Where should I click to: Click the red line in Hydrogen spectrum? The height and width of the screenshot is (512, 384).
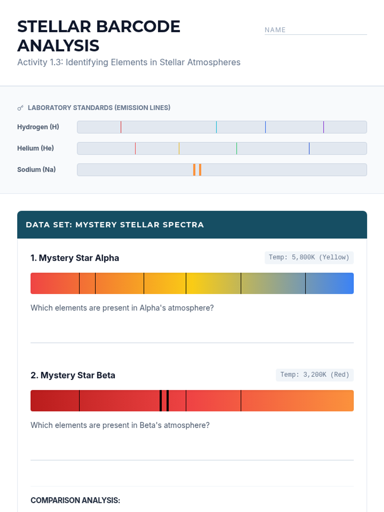click(121, 127)
